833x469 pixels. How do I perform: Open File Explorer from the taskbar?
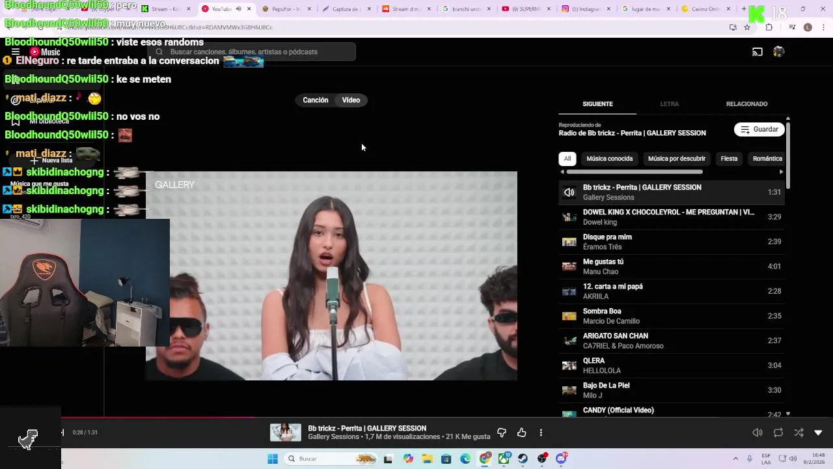point(427,459)
